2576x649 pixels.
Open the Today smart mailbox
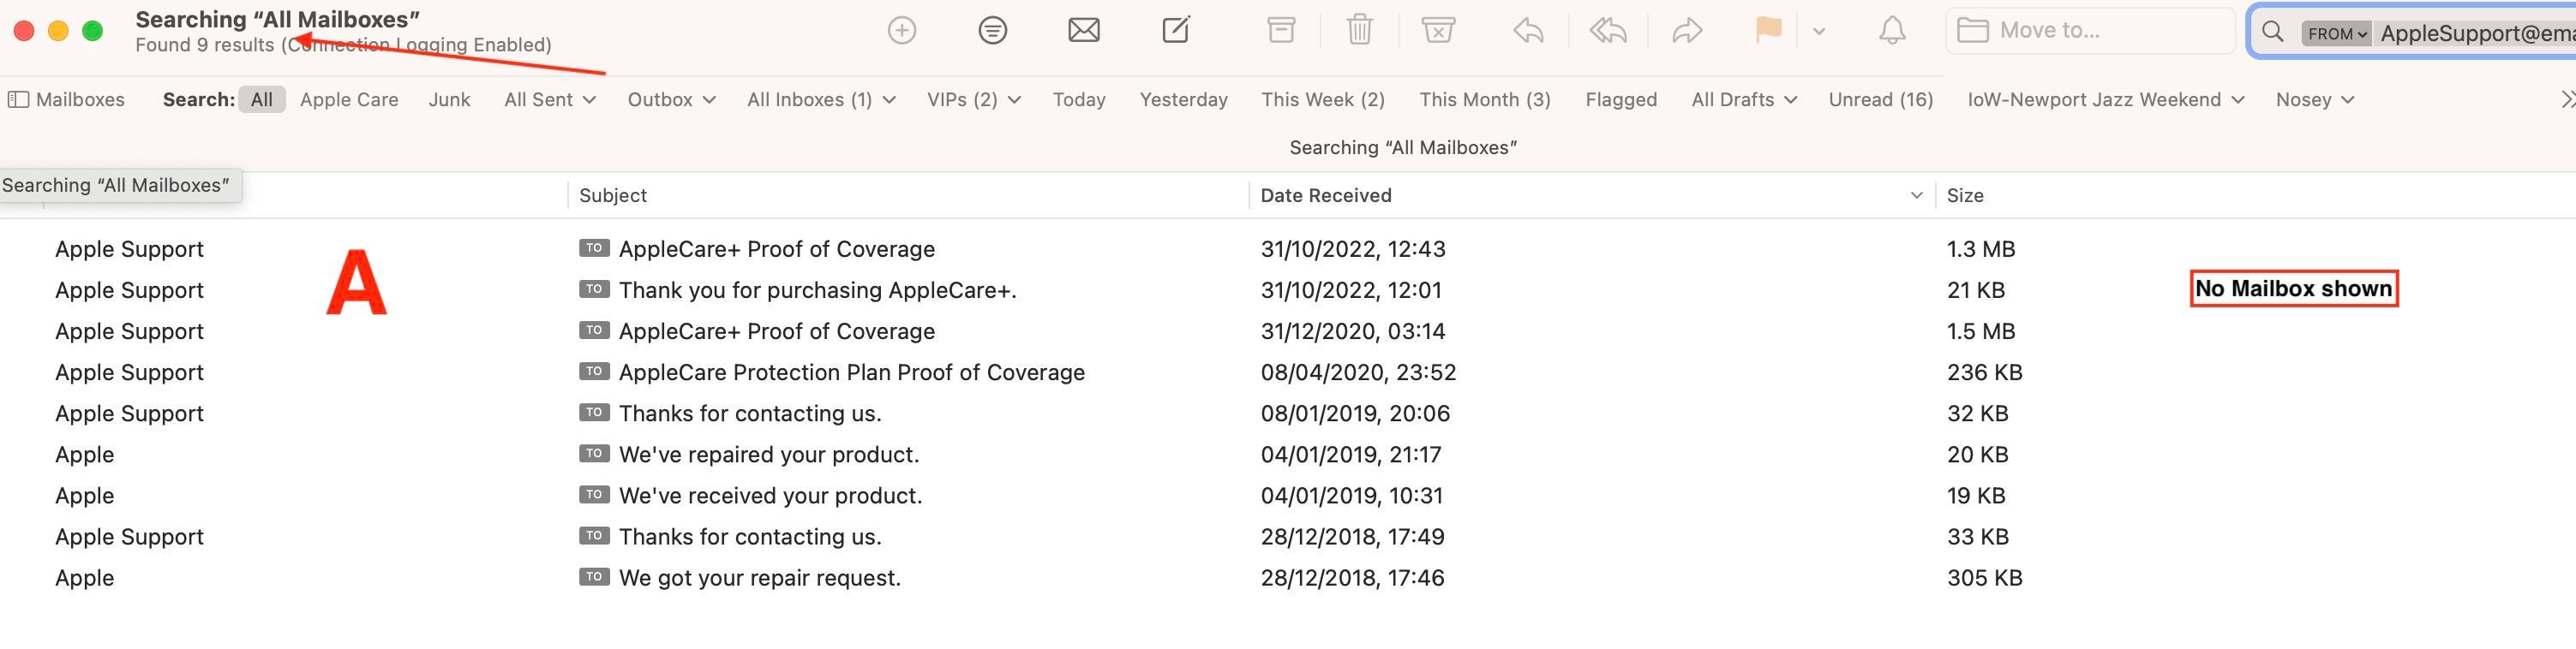coord(1079,100)
